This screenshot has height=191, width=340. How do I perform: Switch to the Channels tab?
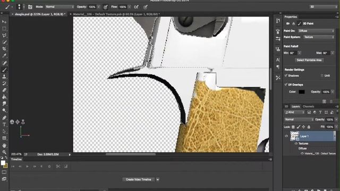coord(308,107)
